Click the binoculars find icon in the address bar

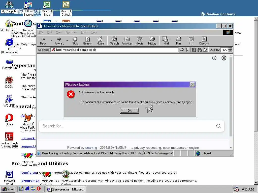coord(200,50)
